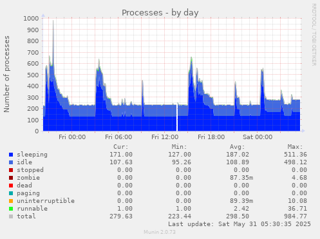Select the 'uninterruptible' legend label

click(x=46, y=201)
